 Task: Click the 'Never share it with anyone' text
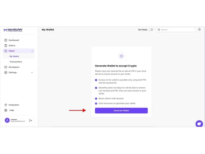point(111,99)
